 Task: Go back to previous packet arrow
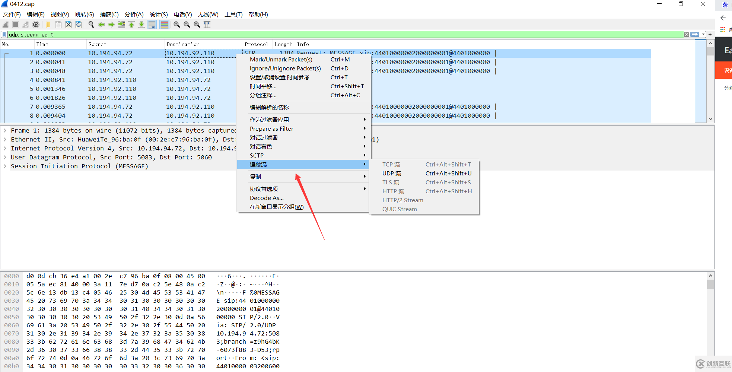pyautogui.click(x=101, y=25)
